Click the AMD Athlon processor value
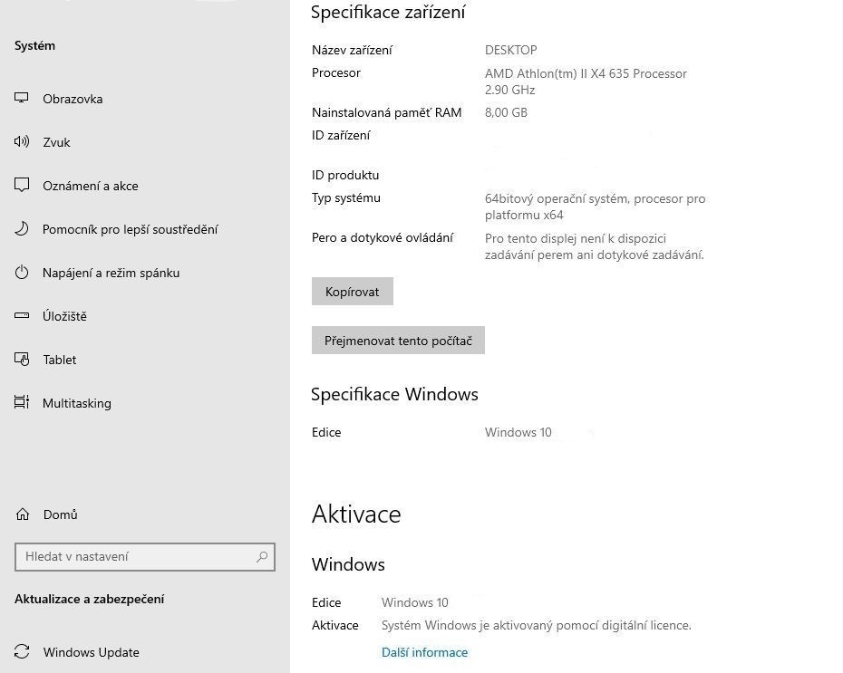Screen dimensions: 843x673 click(x=586, y=82)
